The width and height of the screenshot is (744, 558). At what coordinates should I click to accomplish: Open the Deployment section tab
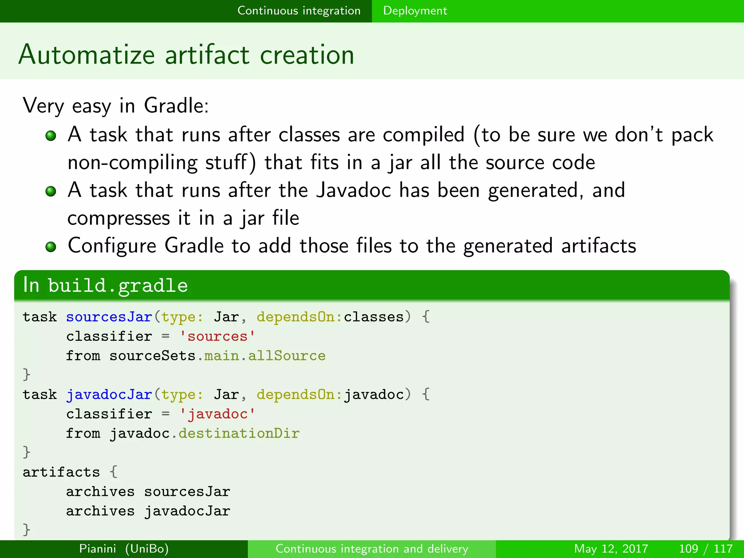tap(415, 11)
